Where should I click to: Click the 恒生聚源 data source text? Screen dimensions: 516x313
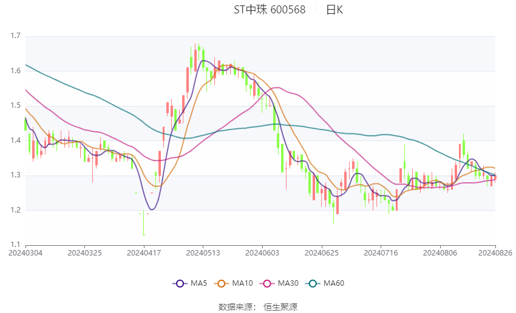pyautogui.click(x=280, y=307)
